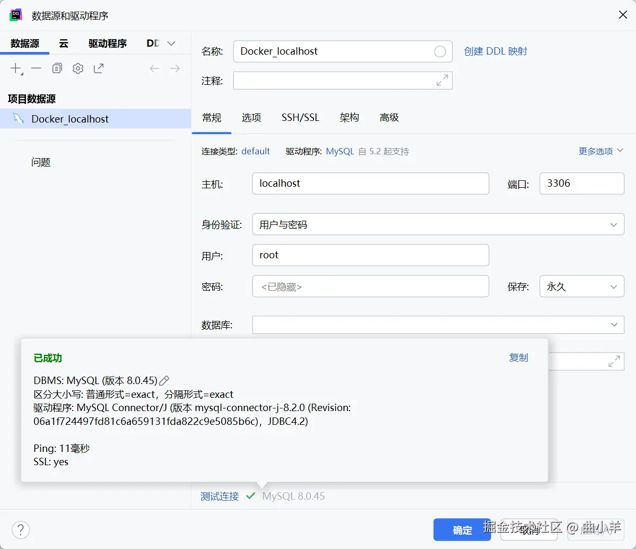The image size is (636, 549).
Task: Change the default connection type link
Action: coord(256,151)
